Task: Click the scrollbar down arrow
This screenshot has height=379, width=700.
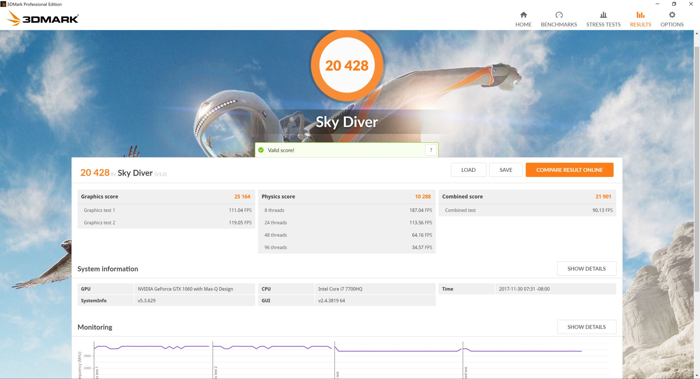Action: click(697, 375)
